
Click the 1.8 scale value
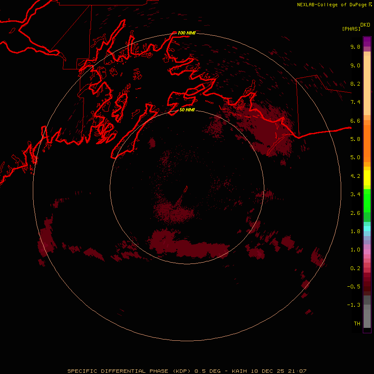pyautogui.click(x=355, y=231)
